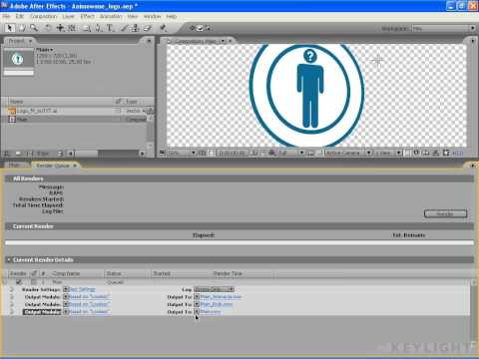The height and width of the screenshot is (359, 479).
Task: Open the magnification ratio dropdown in viewer
Action: 182,153
